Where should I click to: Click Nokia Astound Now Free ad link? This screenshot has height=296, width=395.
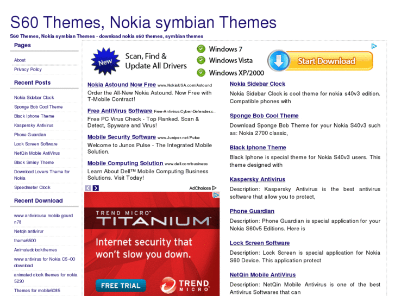coord(122,85)
